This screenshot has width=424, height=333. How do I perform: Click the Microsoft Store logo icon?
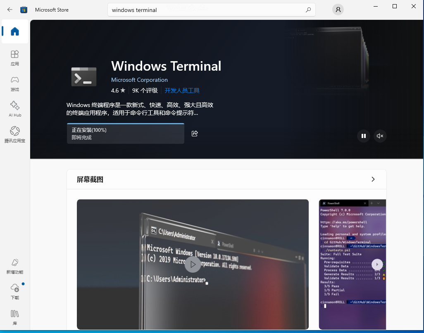click(24, 10)
